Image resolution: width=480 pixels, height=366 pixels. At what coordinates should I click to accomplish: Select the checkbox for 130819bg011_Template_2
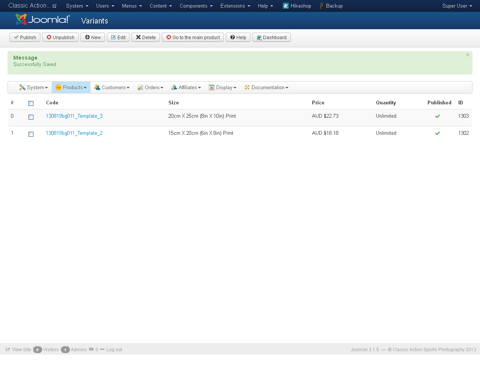pos(31,134)
